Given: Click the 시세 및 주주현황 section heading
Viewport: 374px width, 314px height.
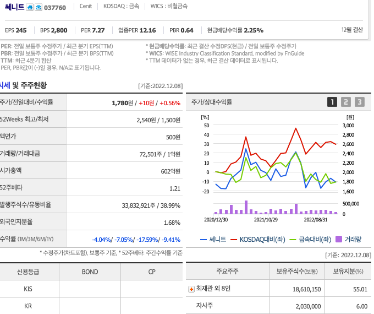Looking at the screenshot, I should click(x=23, y=85).
